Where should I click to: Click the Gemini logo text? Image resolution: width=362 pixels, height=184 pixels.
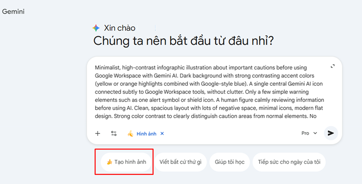coord(13,11)
